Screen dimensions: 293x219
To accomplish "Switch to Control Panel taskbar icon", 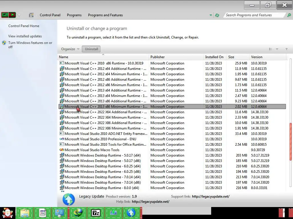I will pyautogui.click(x=60, y=213).
